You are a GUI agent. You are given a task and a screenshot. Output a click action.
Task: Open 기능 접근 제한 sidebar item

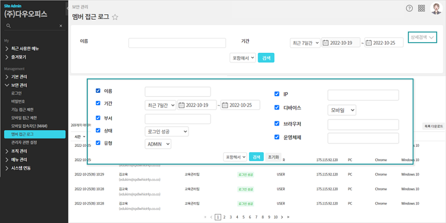coord(23,109)
